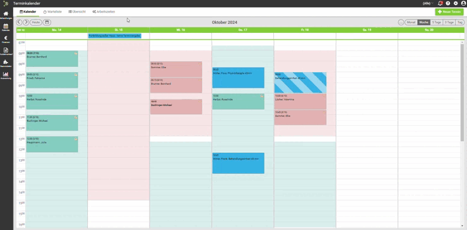
Task: Open the date picker calendar icon
Action: 47,22
